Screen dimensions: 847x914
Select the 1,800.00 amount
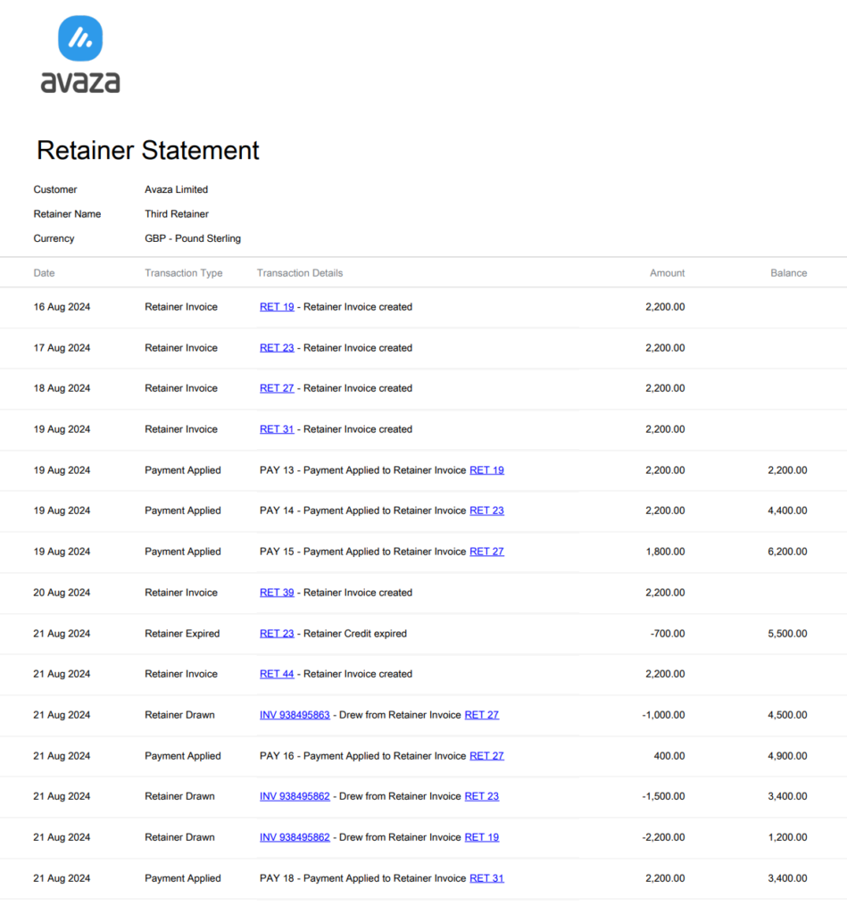pyautogui.click(x=666, y=552)
